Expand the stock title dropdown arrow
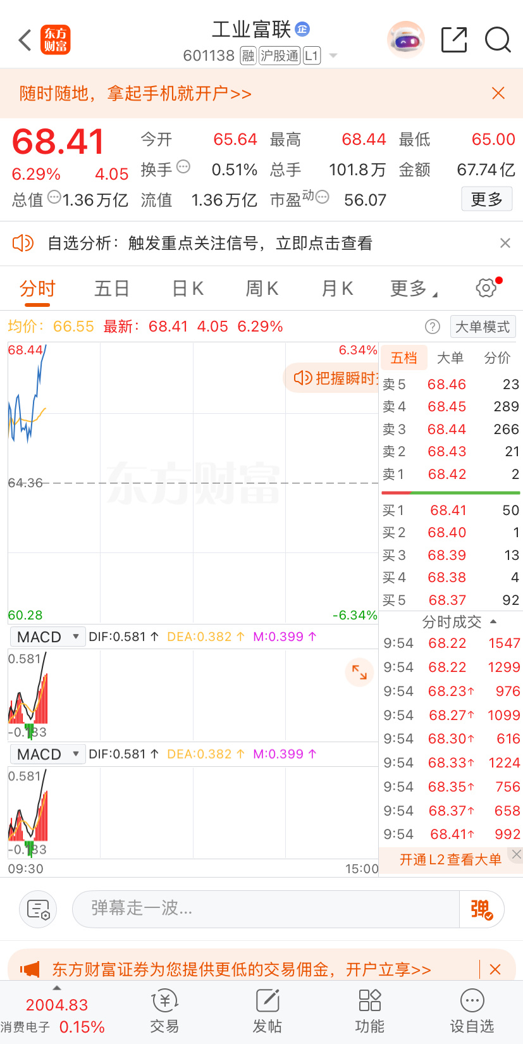The width and height of the screenshot is (523, 1044). [x=333, y=56]
